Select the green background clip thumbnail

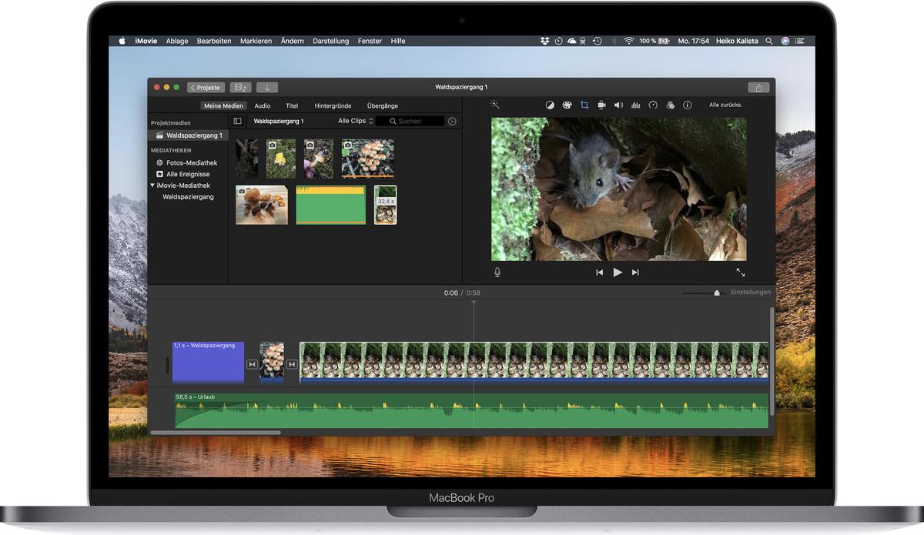tap(331, 205)
